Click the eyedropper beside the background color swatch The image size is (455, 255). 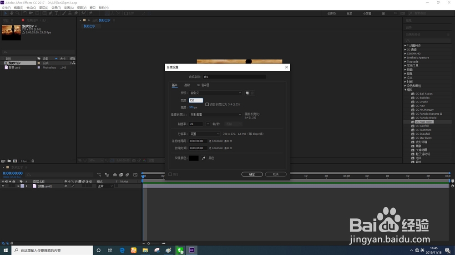(204, 158)
